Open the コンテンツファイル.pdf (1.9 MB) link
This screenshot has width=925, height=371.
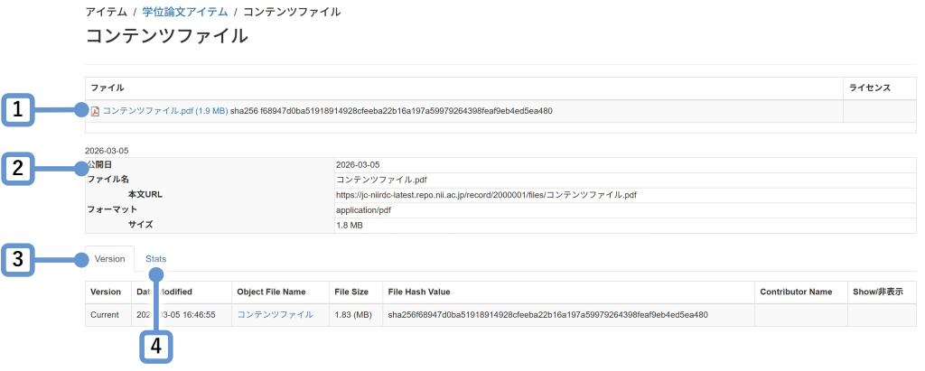[165, 111]
